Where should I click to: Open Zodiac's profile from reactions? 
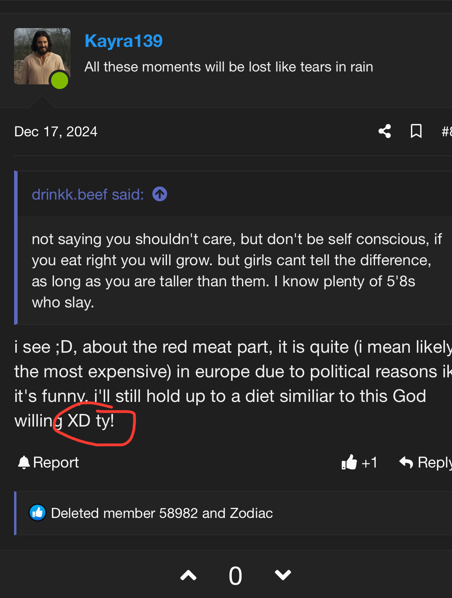[251, 513]
